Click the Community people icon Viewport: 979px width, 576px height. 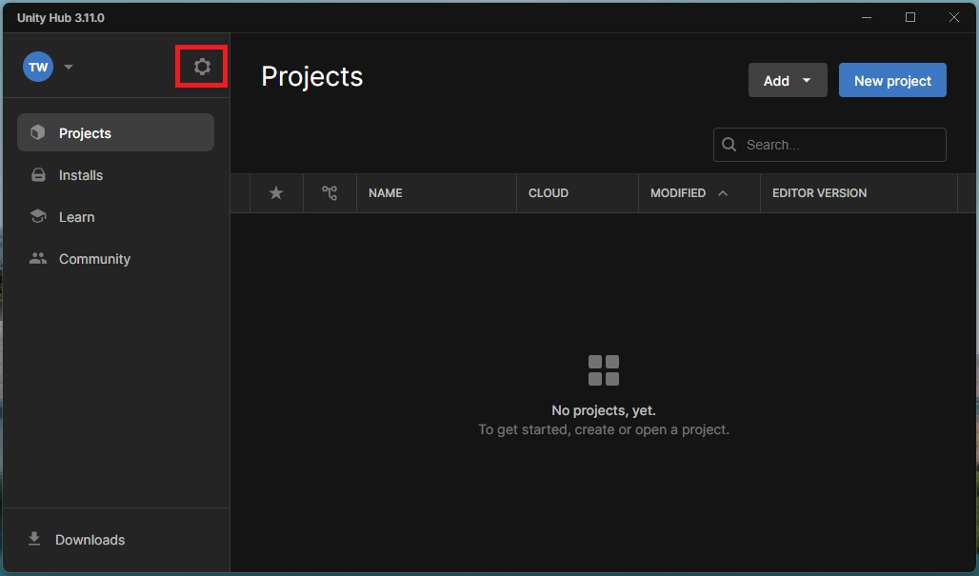coord(38,258)
